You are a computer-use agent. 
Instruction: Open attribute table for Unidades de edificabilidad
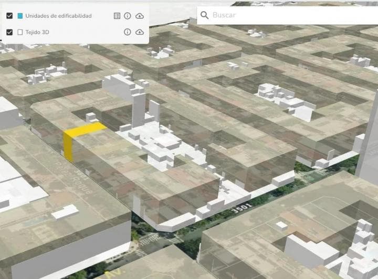[117, 16]
